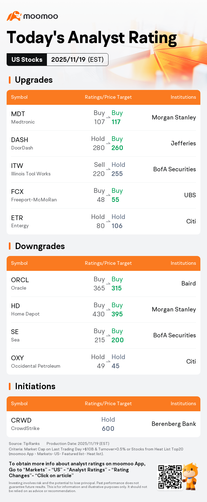Click the green 55 target for FCX
Image resolution: width=207 pixels, height=502 pixels.
(115, 200)
